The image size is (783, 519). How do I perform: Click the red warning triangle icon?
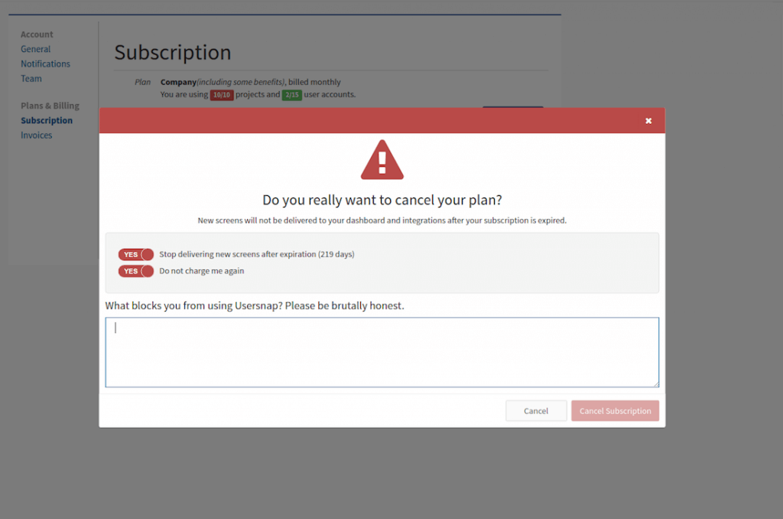pos(382,159)
